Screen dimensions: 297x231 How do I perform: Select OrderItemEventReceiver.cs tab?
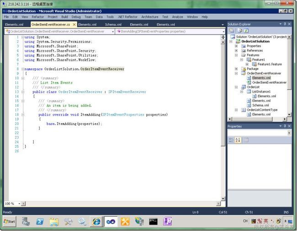(x=51, y=24)
